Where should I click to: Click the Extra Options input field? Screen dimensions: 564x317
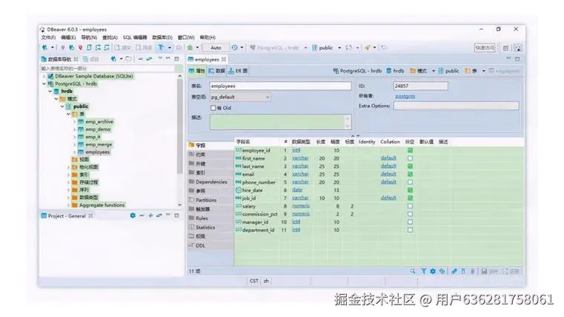click(456, 106)
